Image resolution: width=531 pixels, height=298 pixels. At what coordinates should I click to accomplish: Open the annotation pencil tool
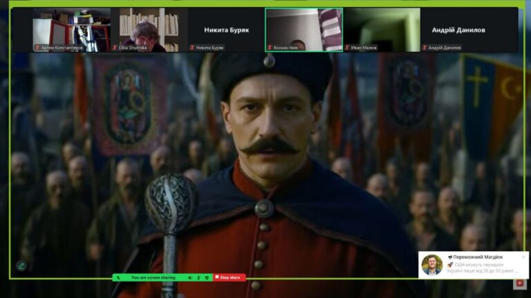[21, 265]
